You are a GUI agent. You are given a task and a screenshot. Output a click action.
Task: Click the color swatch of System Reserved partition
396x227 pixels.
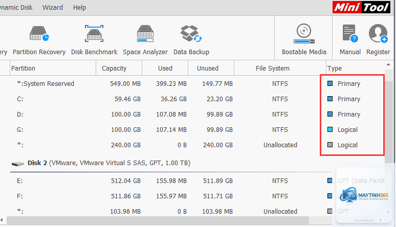click(330, 83)
